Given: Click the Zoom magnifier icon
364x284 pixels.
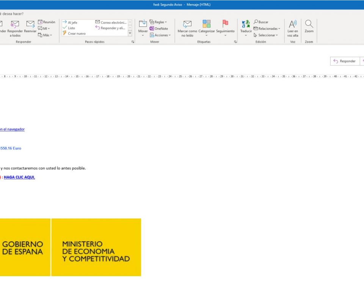Looking at the screenshot, I should click(x=309, y=25).
